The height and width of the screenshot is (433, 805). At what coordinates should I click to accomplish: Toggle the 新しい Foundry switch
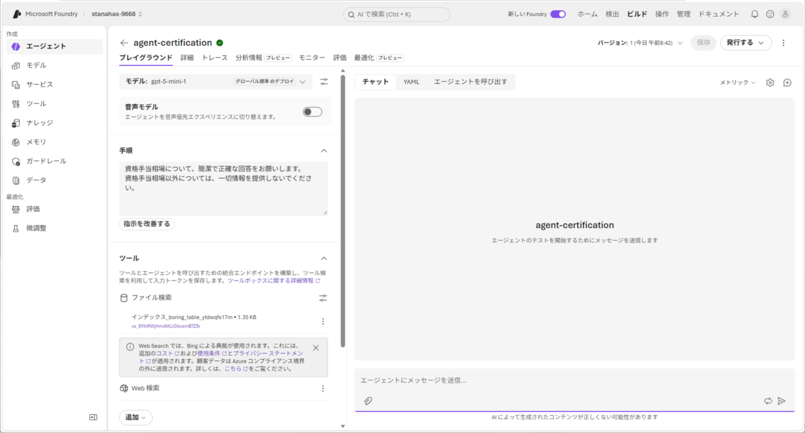[558, 14]
